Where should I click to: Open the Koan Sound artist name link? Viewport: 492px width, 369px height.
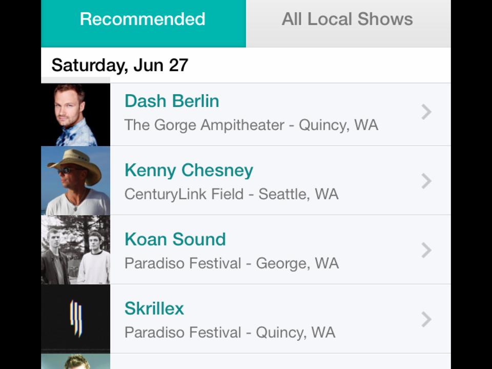coord(175,239)
